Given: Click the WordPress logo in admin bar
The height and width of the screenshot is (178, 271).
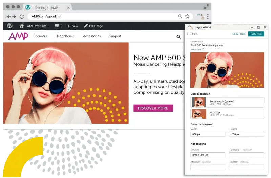Looking at the screenshot, I should [x=10, y=26].
